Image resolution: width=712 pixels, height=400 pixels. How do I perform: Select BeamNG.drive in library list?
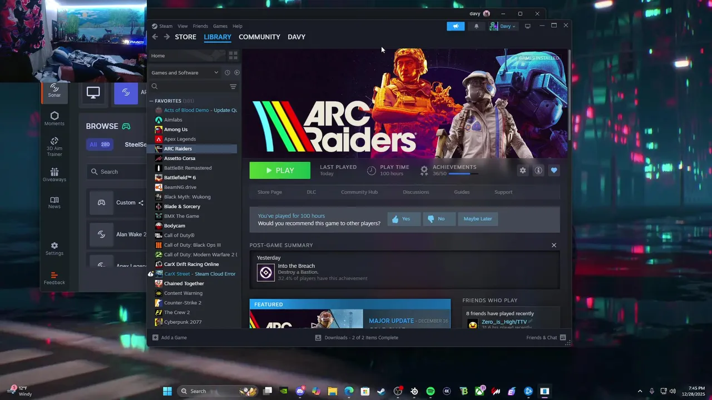pyautogui.click(x=192, y=187)
